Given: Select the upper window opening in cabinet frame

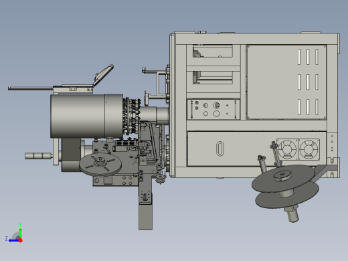Looking at the screenshot, I should pos(212,51).
